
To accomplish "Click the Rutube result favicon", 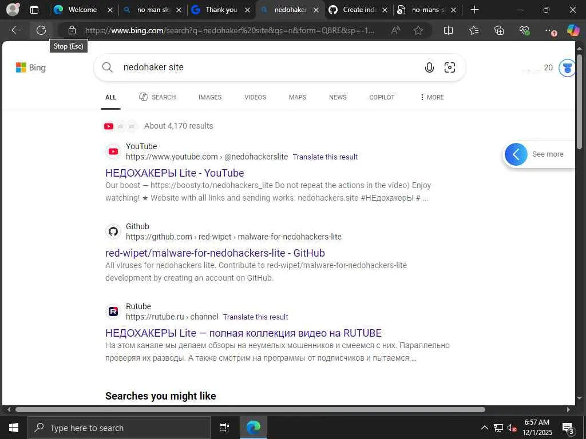I will tap(113, 312).
